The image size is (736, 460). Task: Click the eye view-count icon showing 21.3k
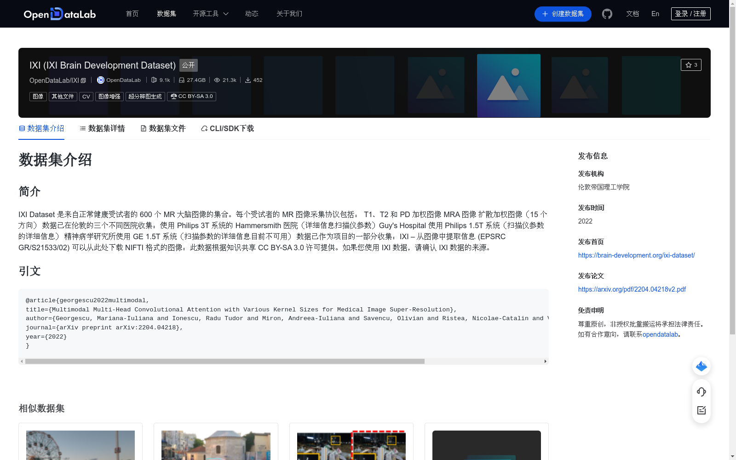(x=216, y=80)
